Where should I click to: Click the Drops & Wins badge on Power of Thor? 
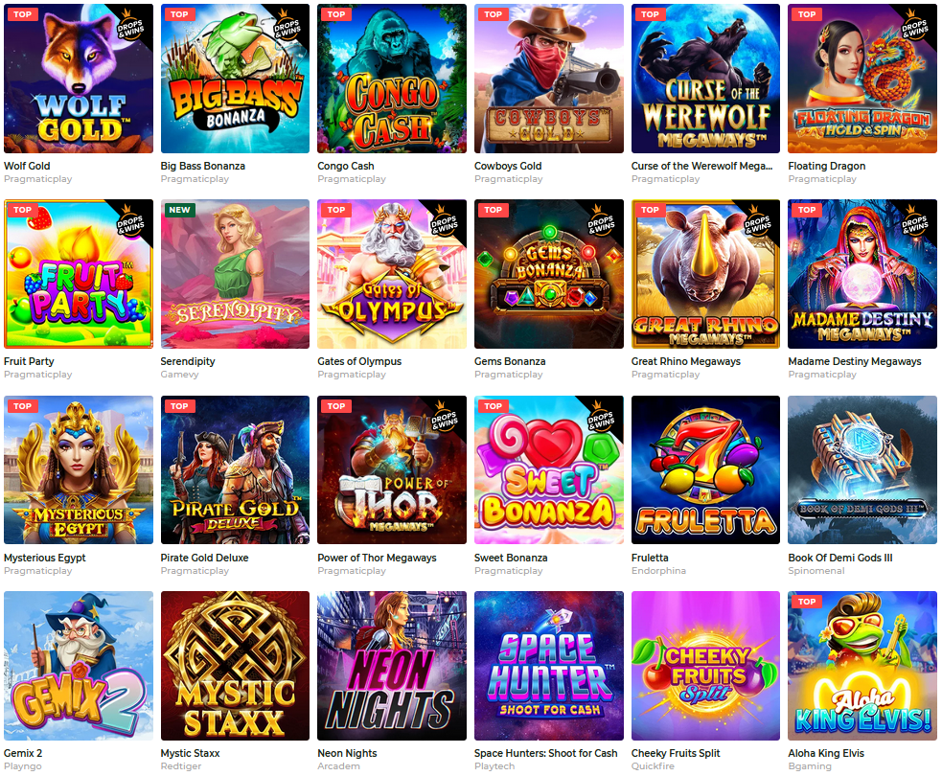point(444,420)
